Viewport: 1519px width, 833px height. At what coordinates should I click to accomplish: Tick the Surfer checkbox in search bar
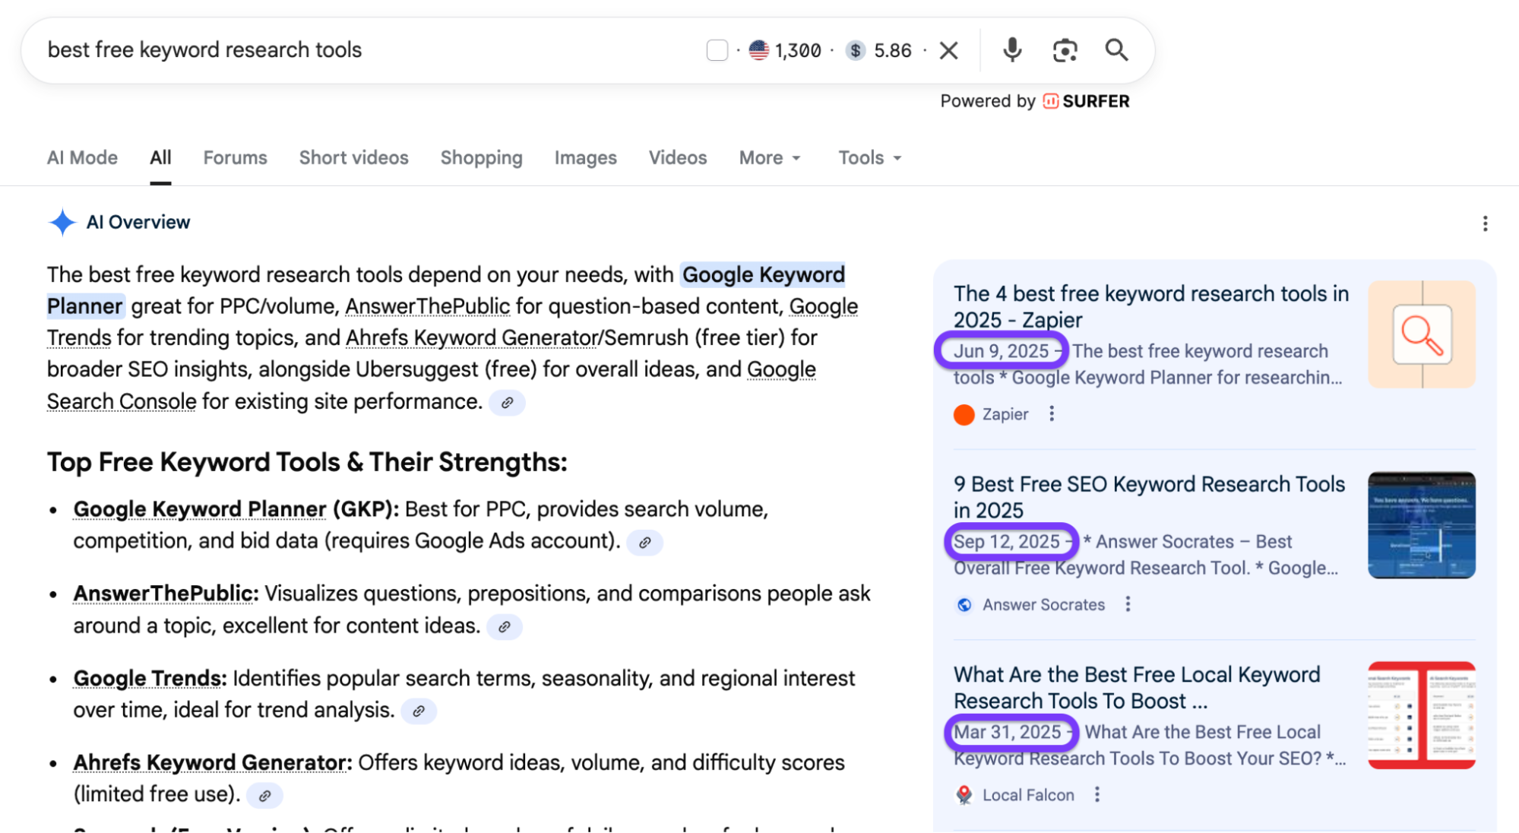[717, 50]
